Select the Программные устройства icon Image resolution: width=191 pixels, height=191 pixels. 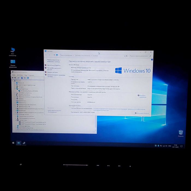18,118
